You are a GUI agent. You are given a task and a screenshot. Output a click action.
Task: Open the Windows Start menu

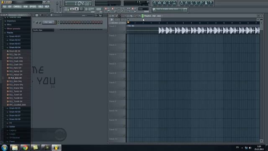(5, 148)
